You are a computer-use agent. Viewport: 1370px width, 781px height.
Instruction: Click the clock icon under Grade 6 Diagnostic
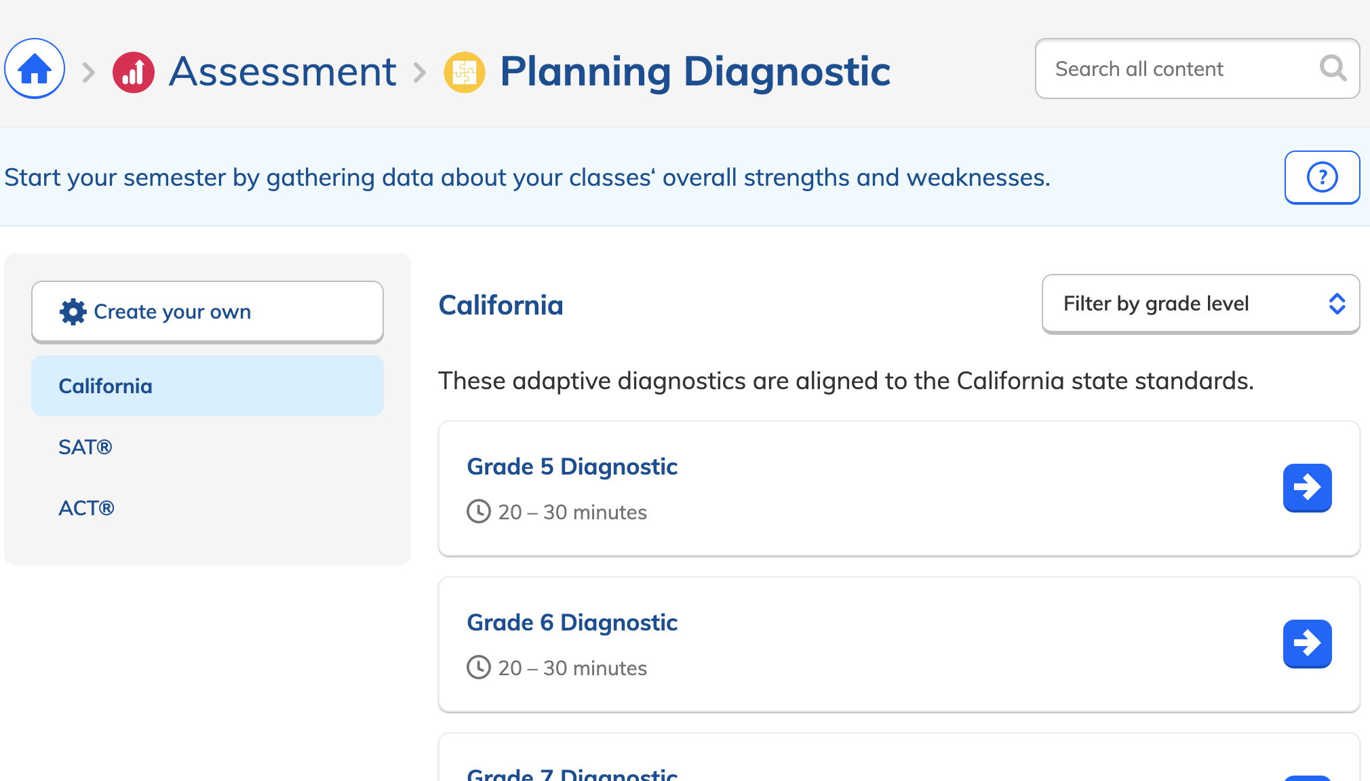click(x=479, y=667)
